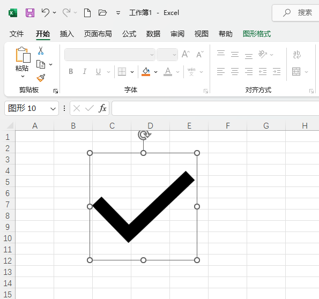The width and height of the screenshot is (319, 299).
Task: Open the 剪贴板 pane launcher
Action: click(56, 91)
